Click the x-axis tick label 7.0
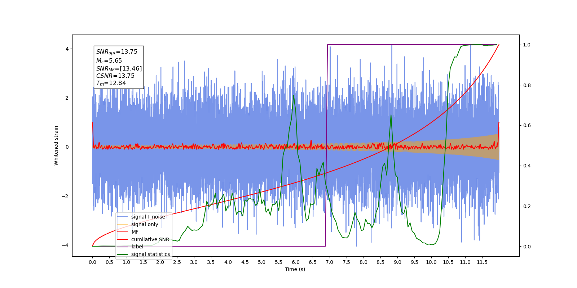 pos(330,262)
